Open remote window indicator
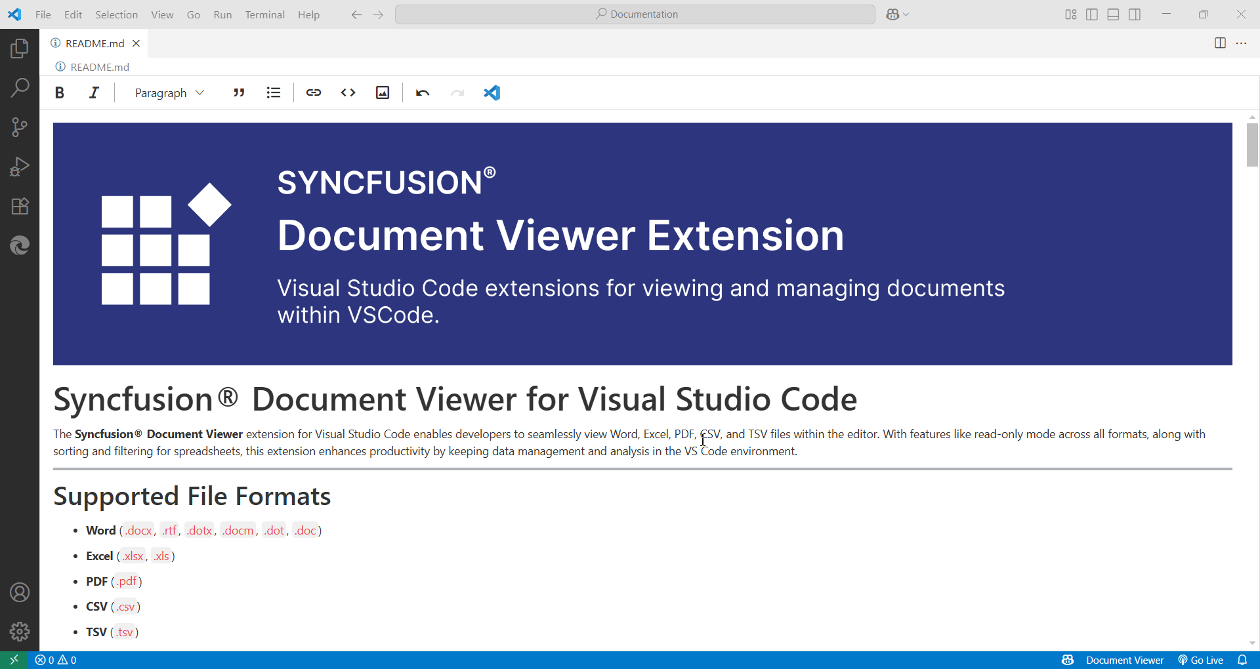This screenshot has height=669, width=1260. point(14,660)
